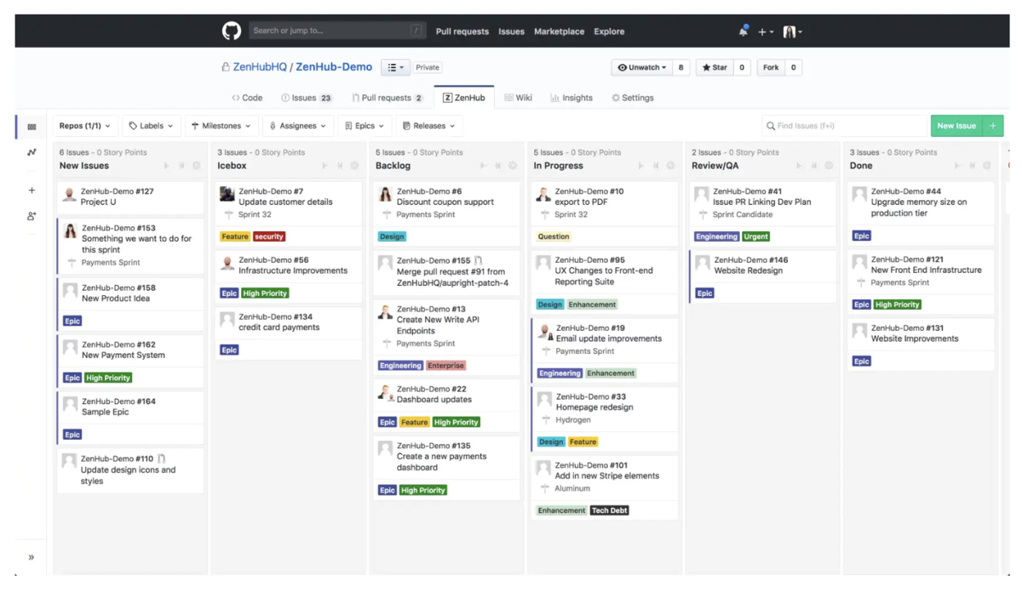Open the Repos (1/1) filter dropdown
Screen dimensions: 1022x592
(84, 126)
